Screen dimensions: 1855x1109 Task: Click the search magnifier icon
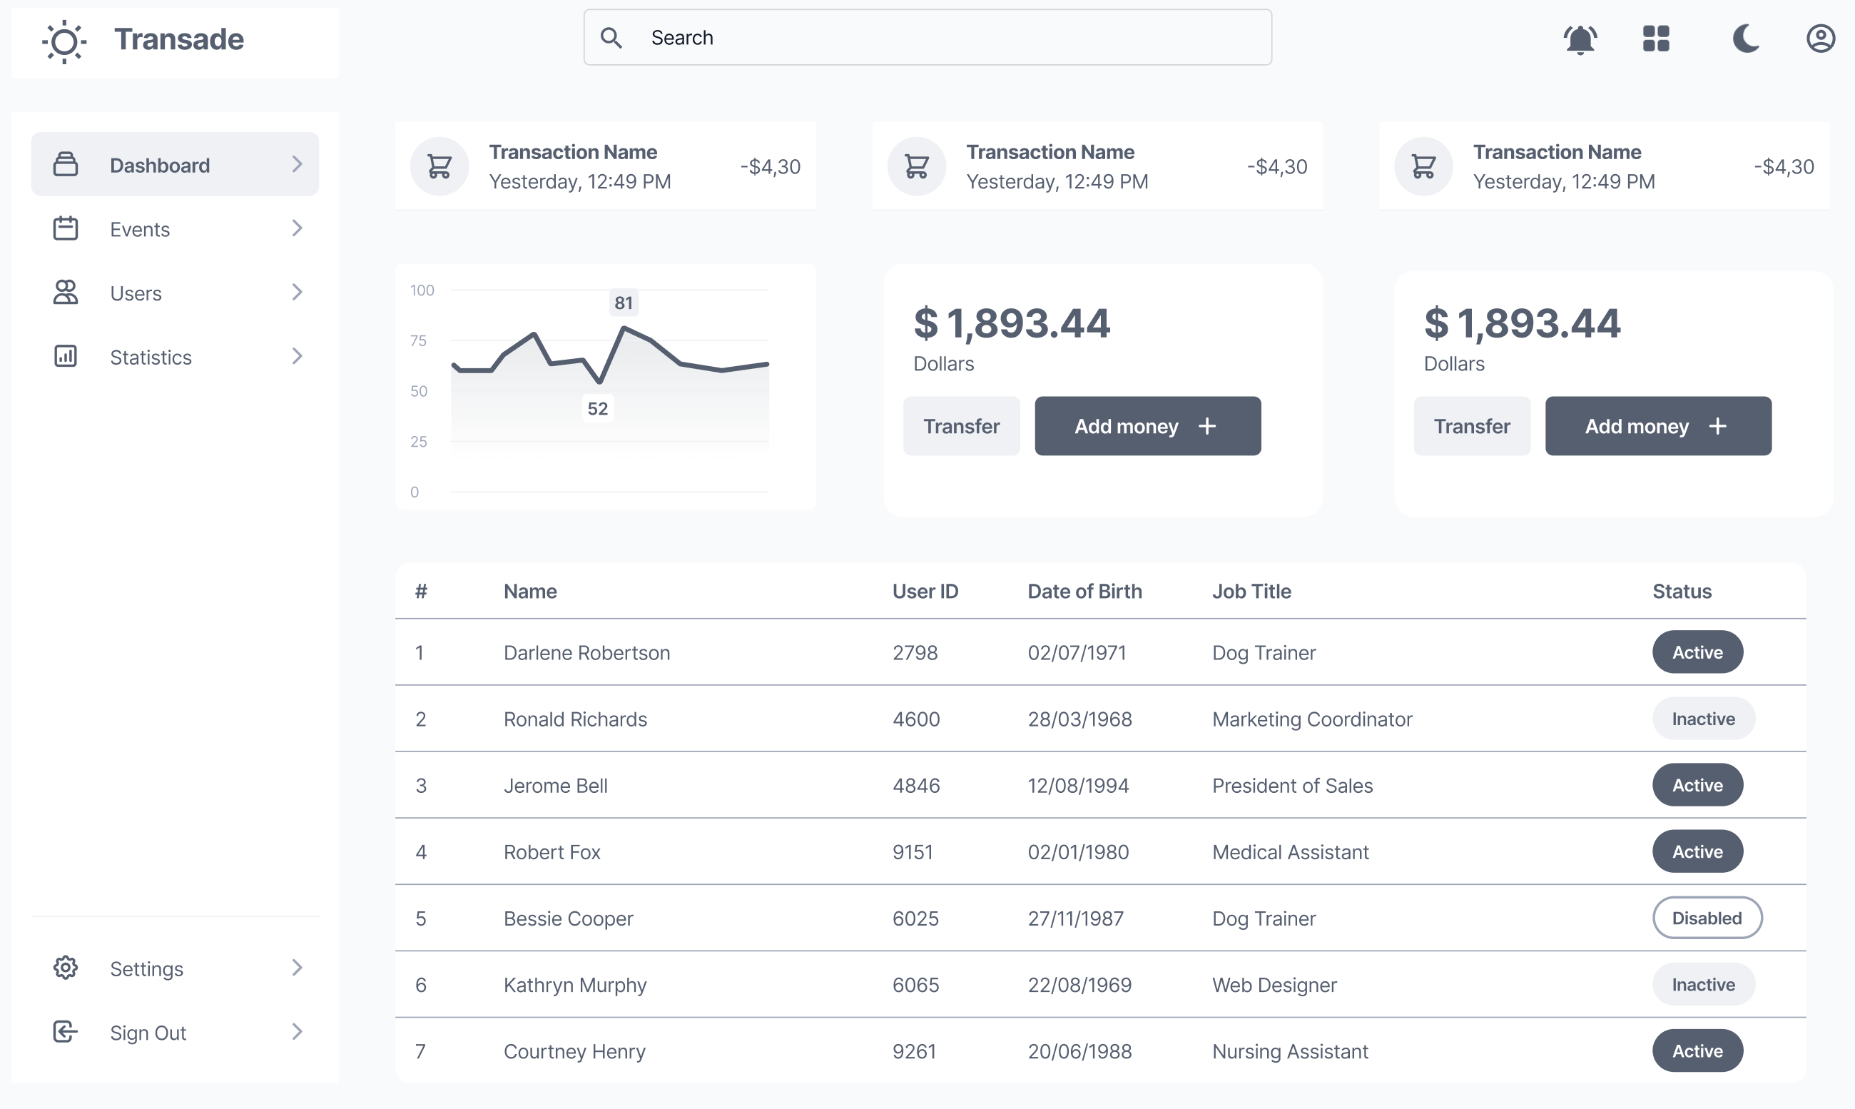[611, 36]
